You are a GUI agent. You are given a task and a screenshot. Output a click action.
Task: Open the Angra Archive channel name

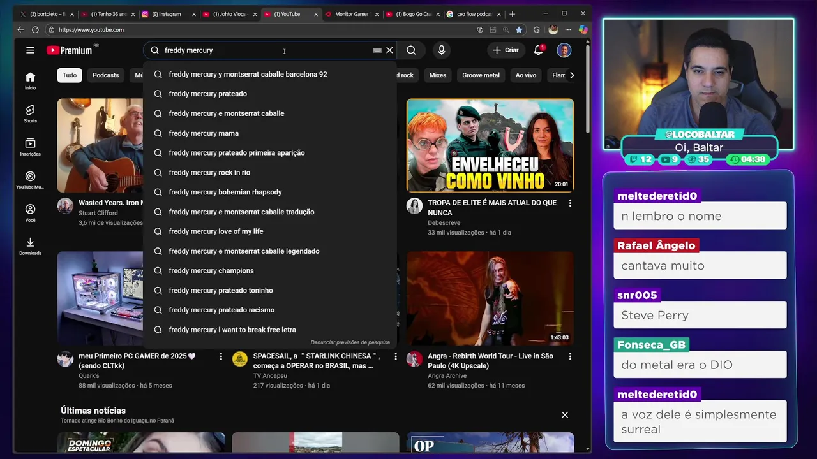447,376
